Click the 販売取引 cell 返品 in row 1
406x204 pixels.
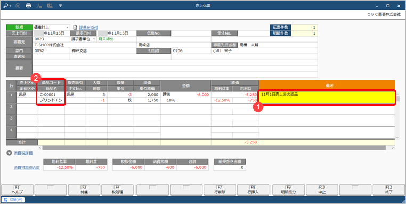(75, 95)
